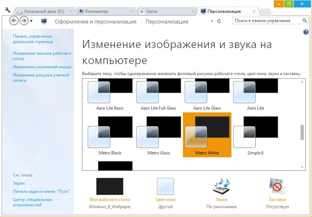Open Панель управления домашняя страница link

pos(34,39)
